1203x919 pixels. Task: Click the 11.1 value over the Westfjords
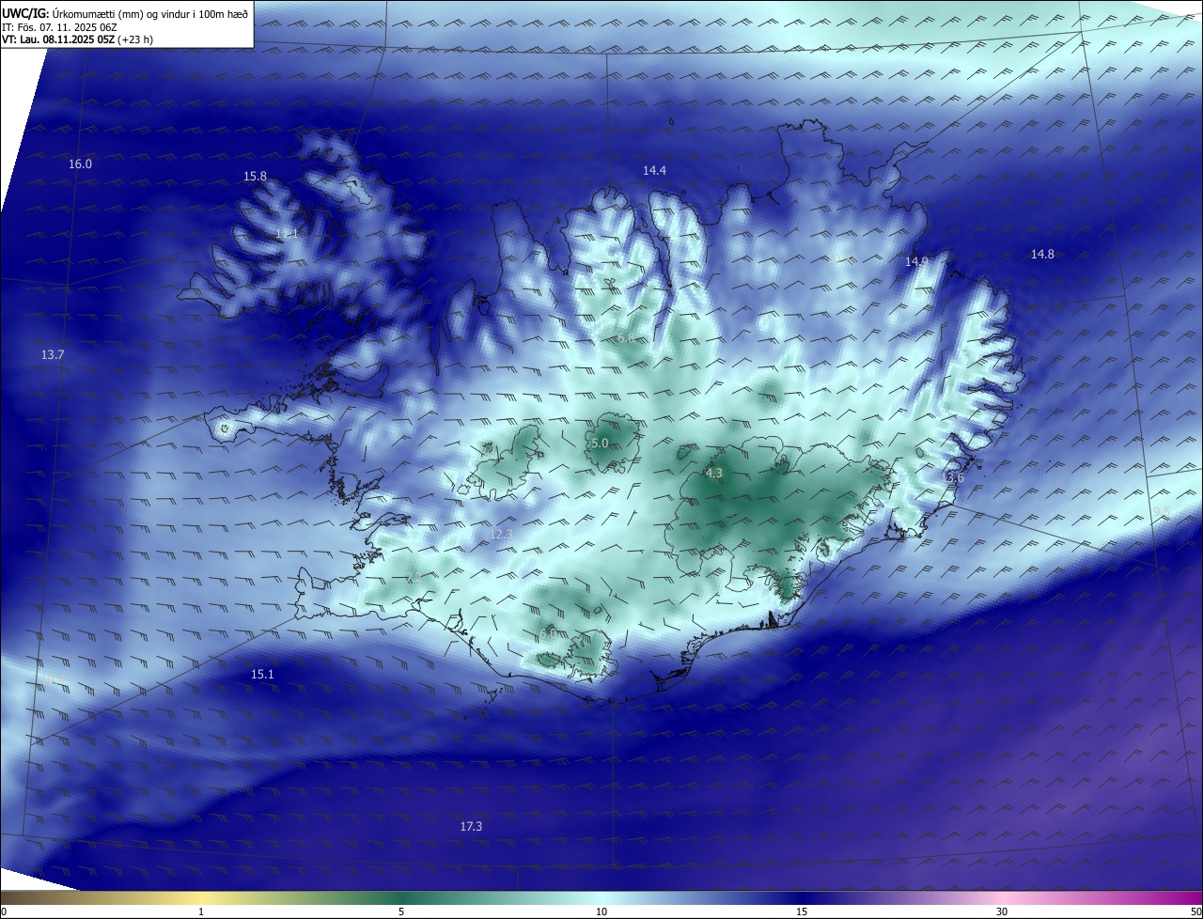coord(286,232)
